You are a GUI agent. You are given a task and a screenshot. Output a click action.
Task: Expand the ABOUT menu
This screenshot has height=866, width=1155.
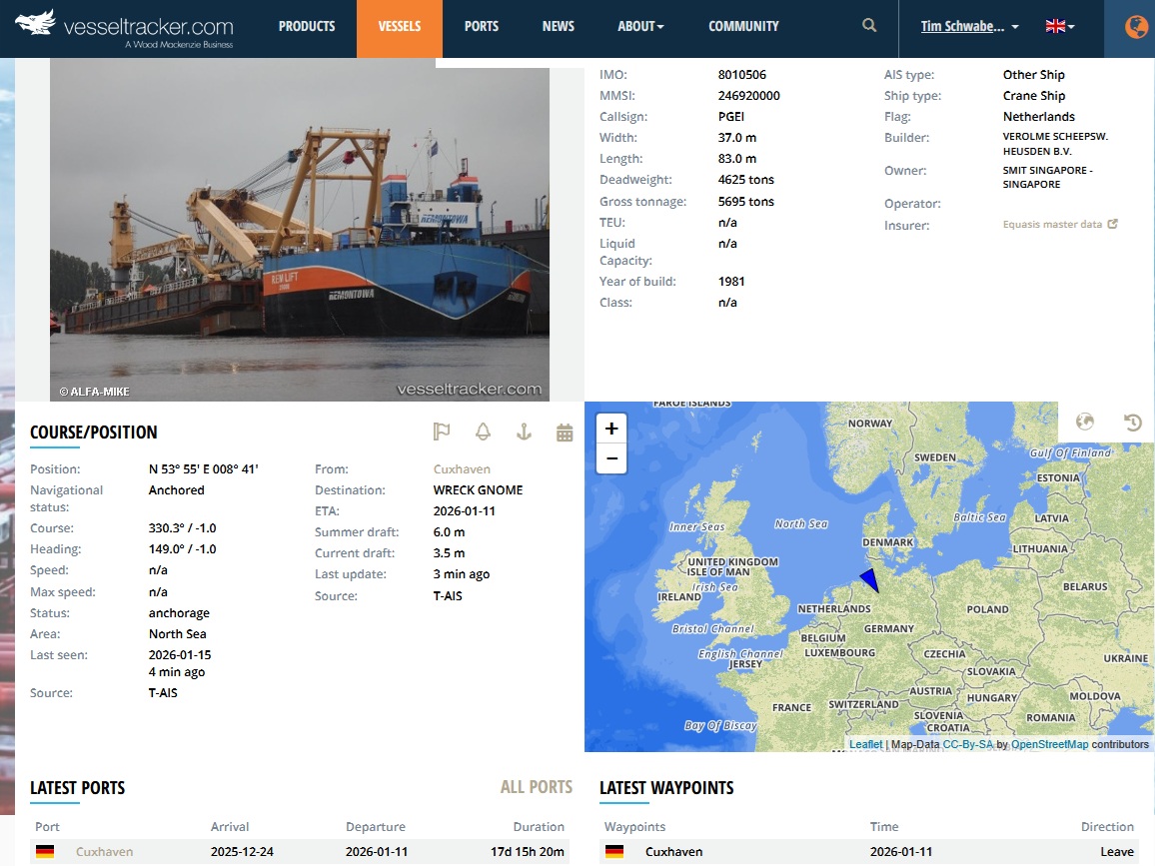(x=640, y=27)
